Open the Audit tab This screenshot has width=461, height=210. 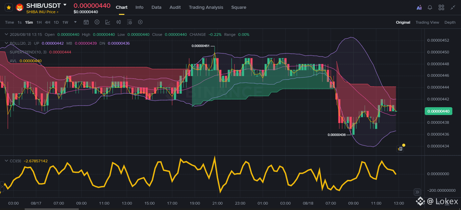click(175, 7)
